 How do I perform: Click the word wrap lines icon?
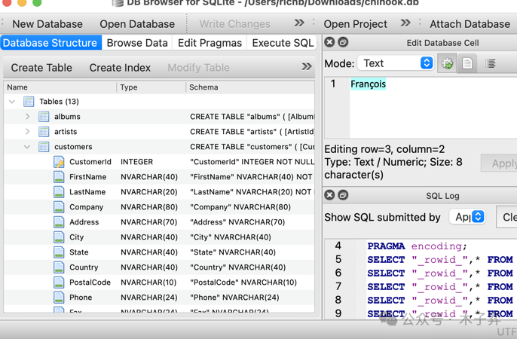(491, 64)
